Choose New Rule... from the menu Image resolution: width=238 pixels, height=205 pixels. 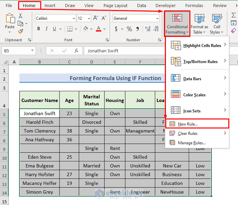tap(197, 124)
